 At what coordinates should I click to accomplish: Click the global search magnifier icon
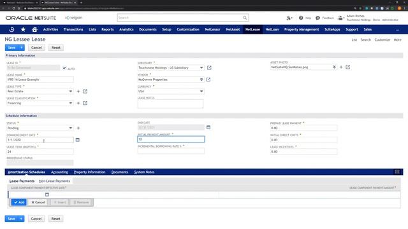tap(245, 18)
